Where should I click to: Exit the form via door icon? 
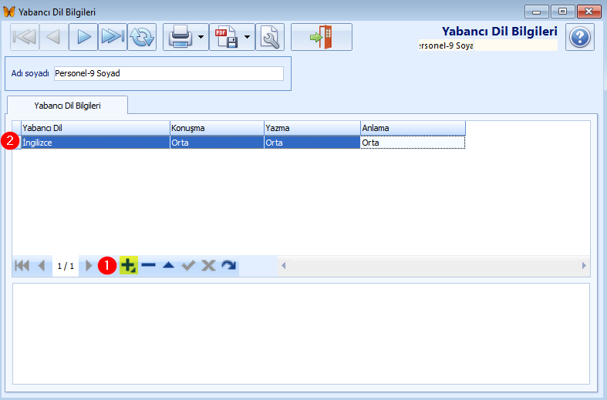pos(321,36)
